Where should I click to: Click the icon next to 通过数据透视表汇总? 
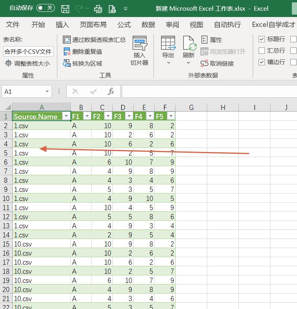coord(67,40)
